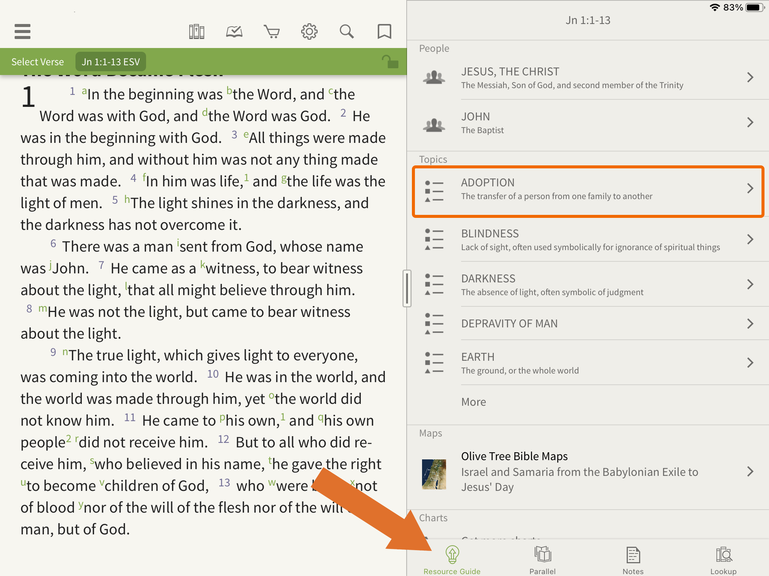Tap cross-reference letter h in verse 5
Image resolution: width=769 pixels, height=576 pixels.
tap(127, 199)
